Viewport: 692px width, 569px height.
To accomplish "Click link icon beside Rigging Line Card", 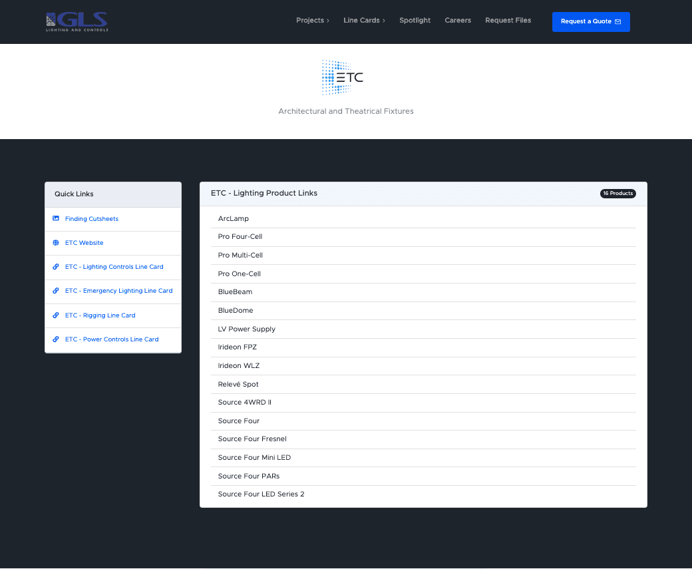I will [x=56, y=315].
